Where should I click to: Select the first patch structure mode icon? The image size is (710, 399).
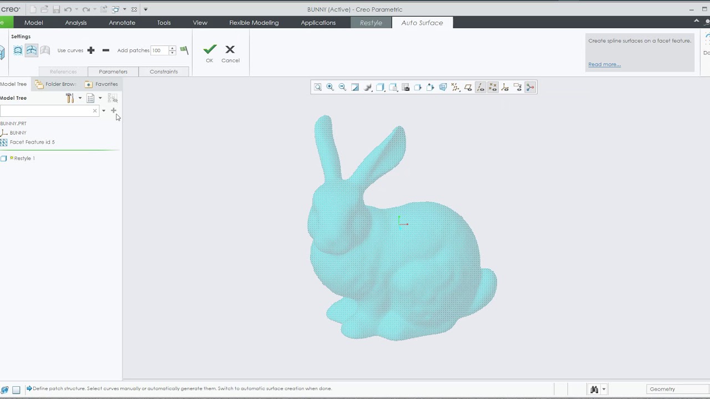(x=18, y=50)
